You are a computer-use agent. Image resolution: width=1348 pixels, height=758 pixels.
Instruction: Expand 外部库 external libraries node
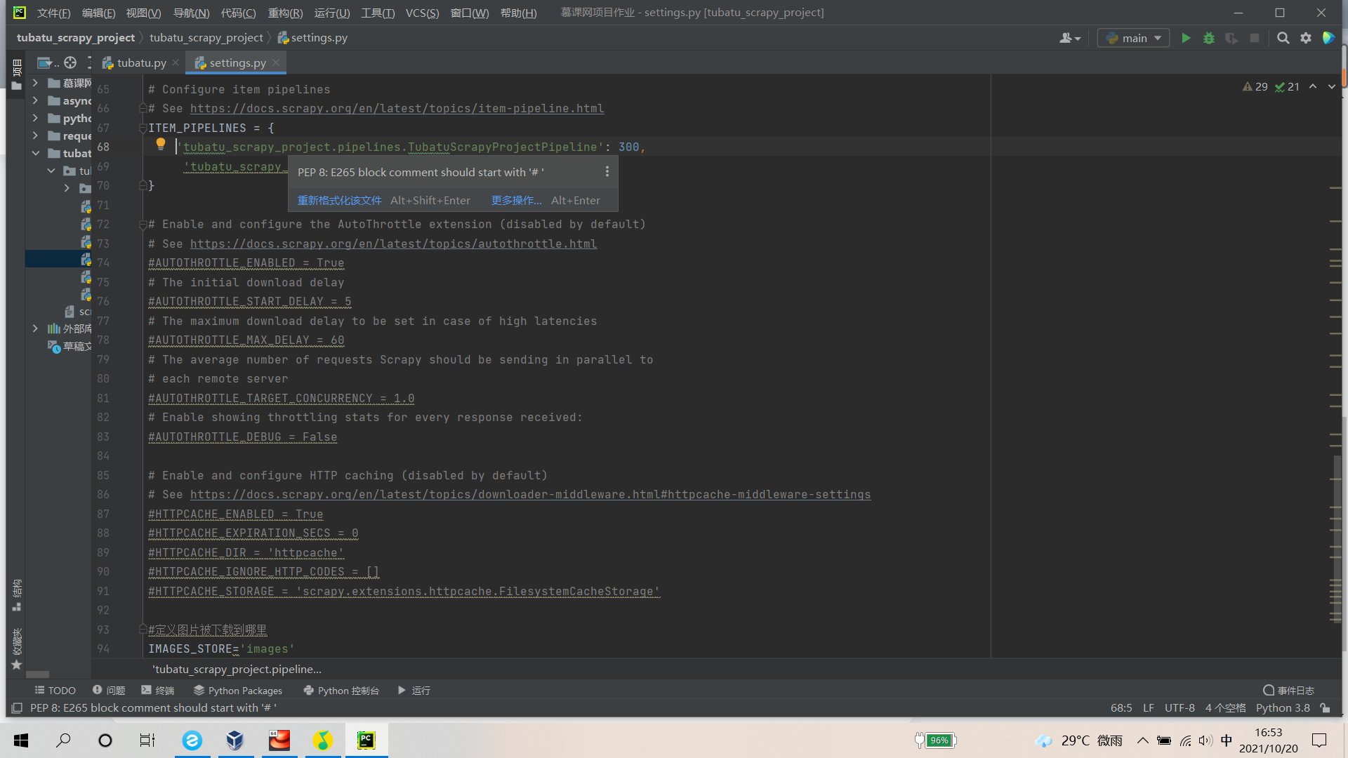coord(35,328)
